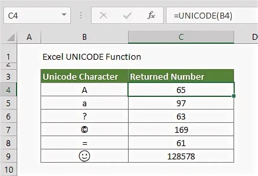Select cell containing the copyright symbol
This screenshot has width=258, height=176.
point(85,130)
